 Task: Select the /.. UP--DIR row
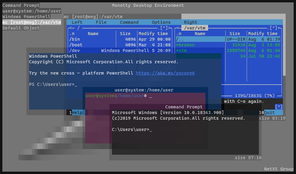pos(228,39)
